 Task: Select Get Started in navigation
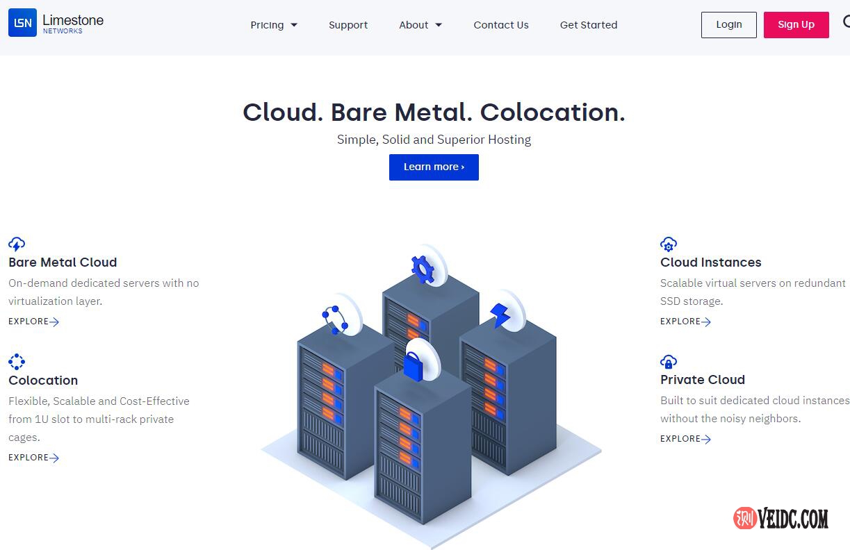(589, 25)
